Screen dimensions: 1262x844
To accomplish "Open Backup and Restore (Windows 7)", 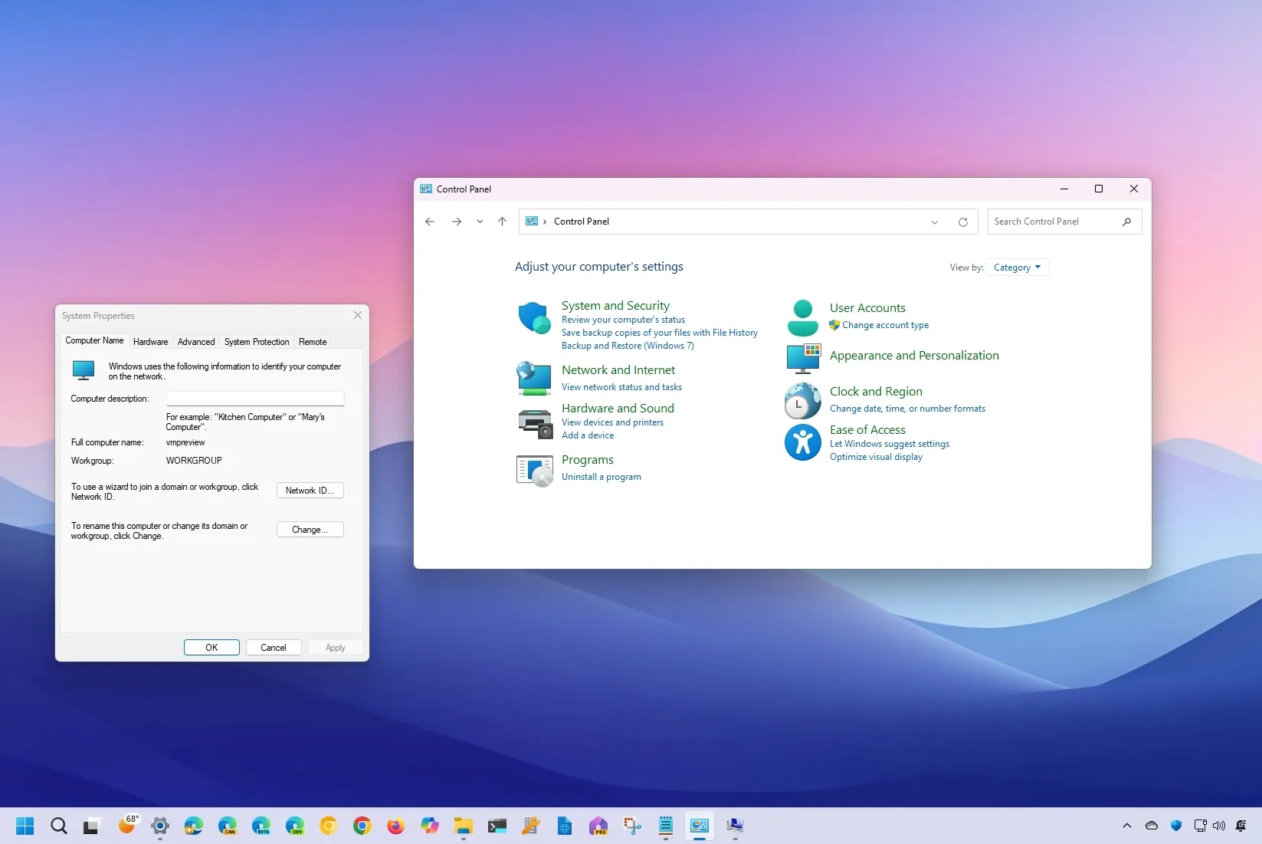I will pos(628,346).
